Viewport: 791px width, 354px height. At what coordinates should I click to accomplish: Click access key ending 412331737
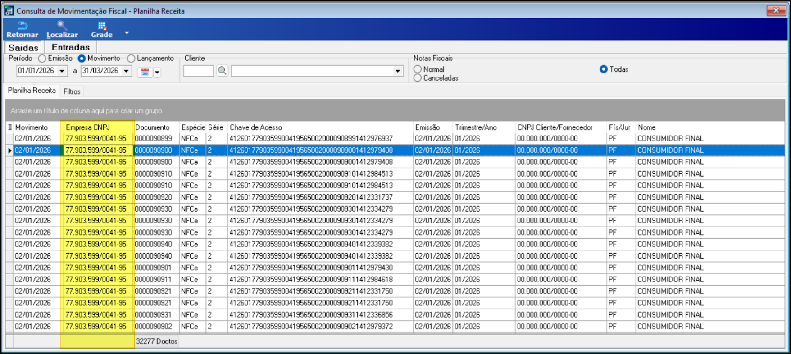pyautogui.click(x=320, y=197)
